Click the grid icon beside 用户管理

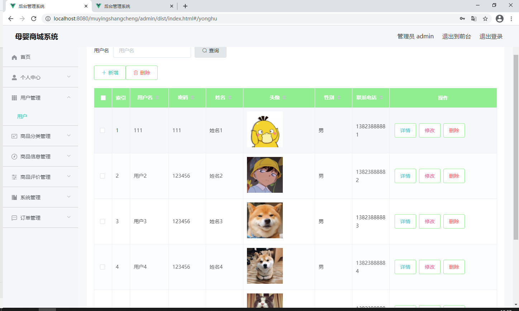tap(14, 98)
